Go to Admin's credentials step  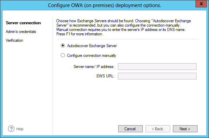[21, 32]
